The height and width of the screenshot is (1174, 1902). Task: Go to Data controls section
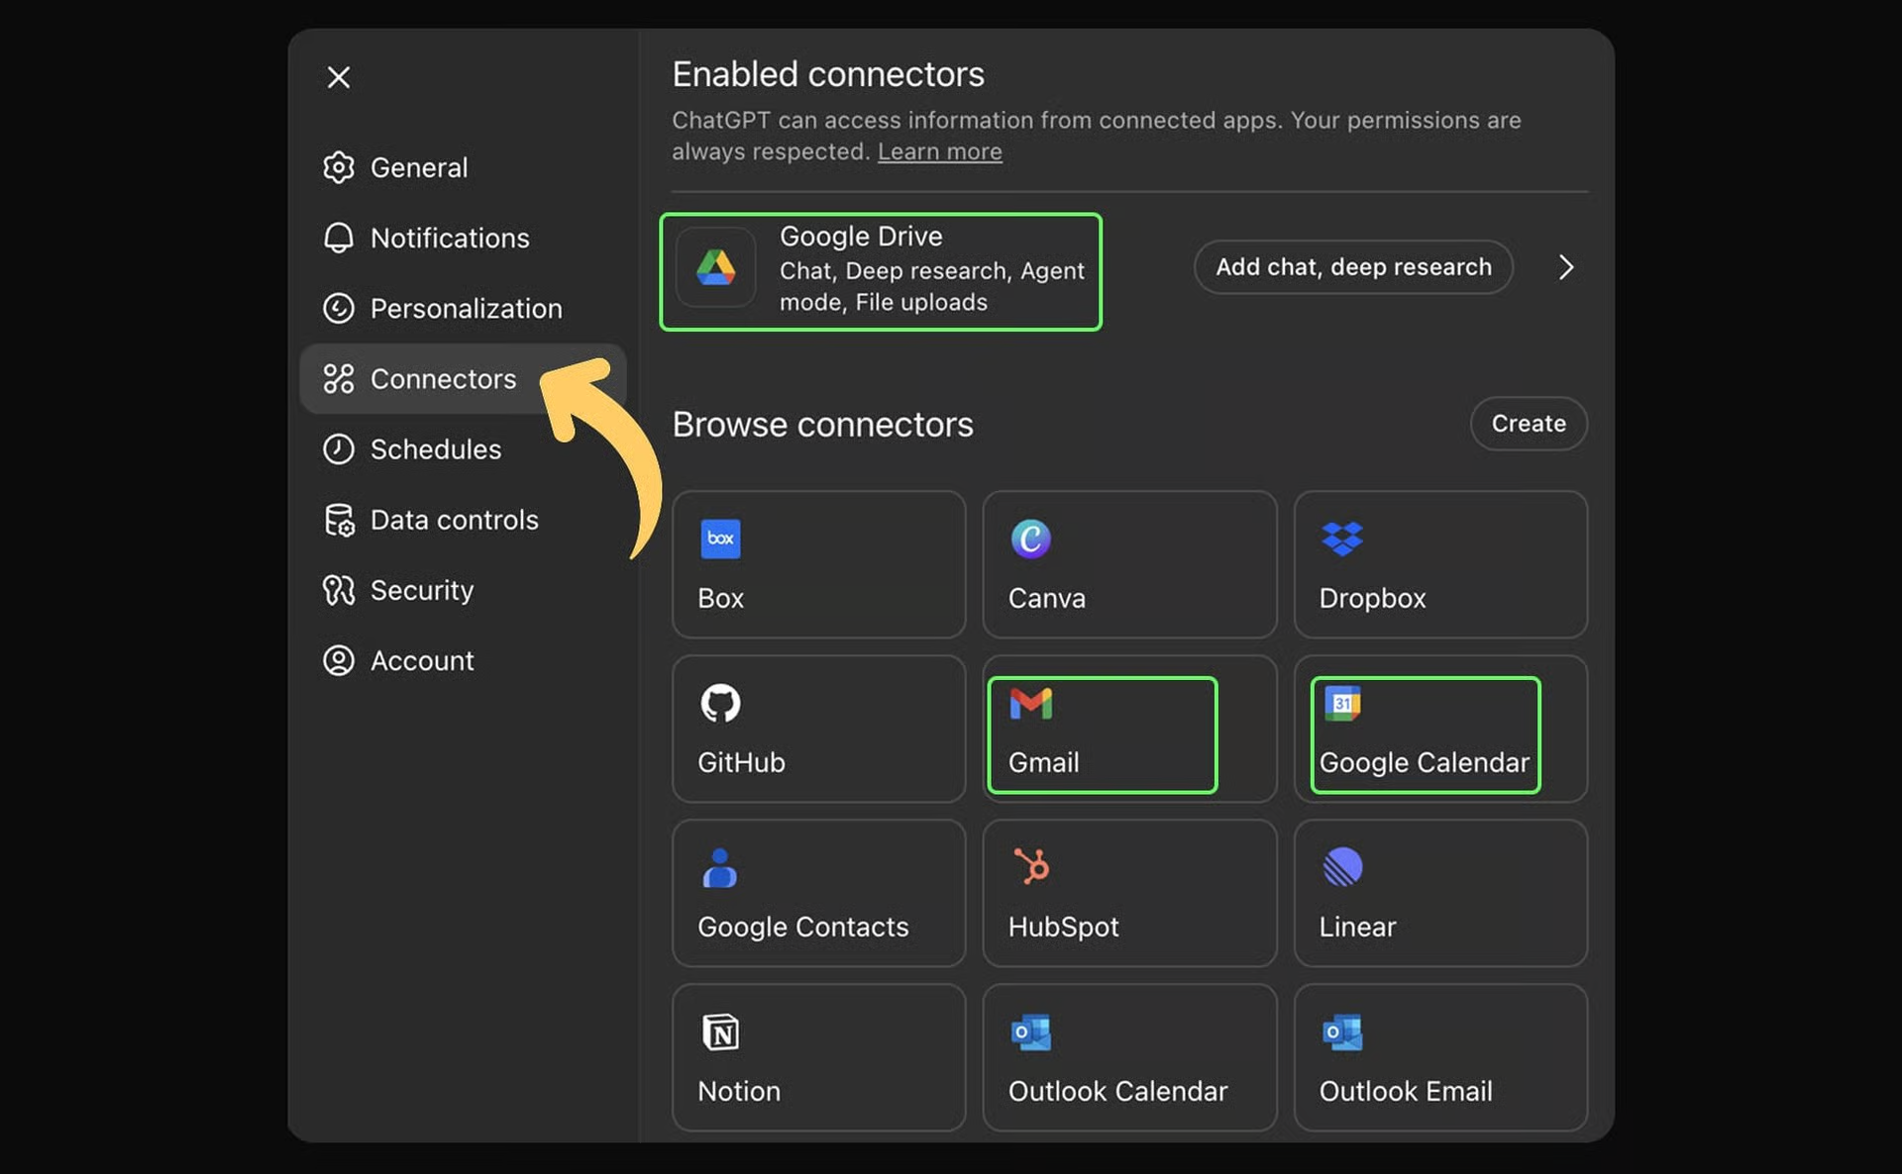tap(453, 520)
